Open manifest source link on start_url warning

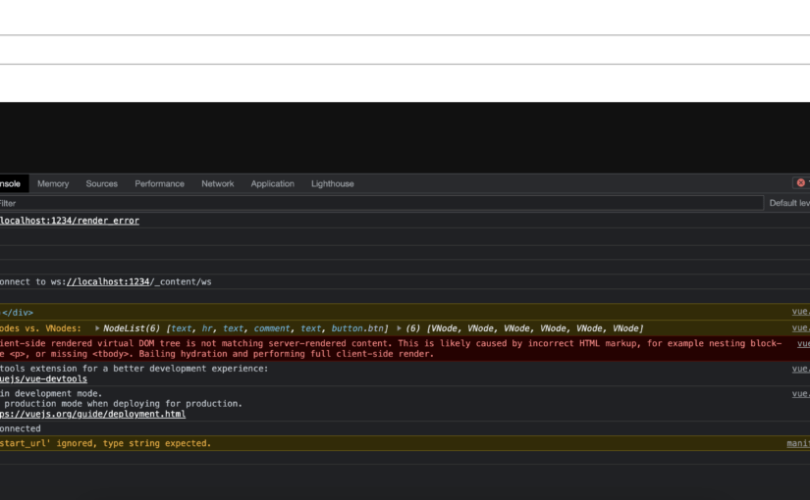[798, 443]
